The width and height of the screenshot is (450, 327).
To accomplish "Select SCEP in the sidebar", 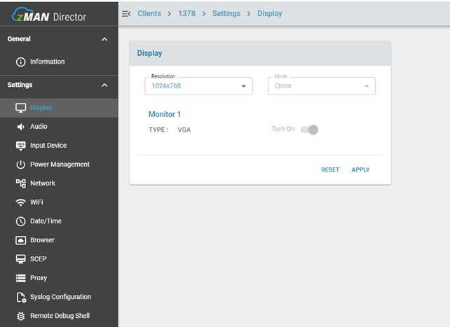I will point(59,259).
